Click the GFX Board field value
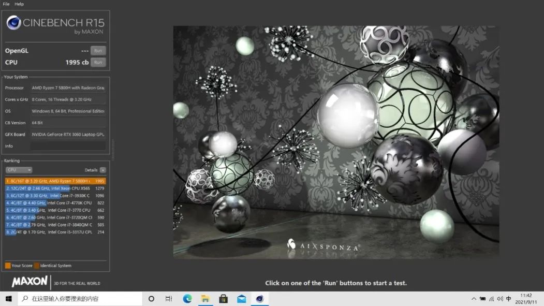This screenshot has height=306, width=544. [68, 135]
